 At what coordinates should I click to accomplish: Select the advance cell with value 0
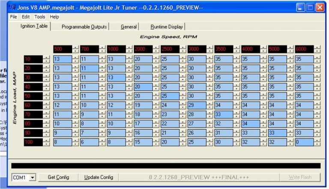304,141
